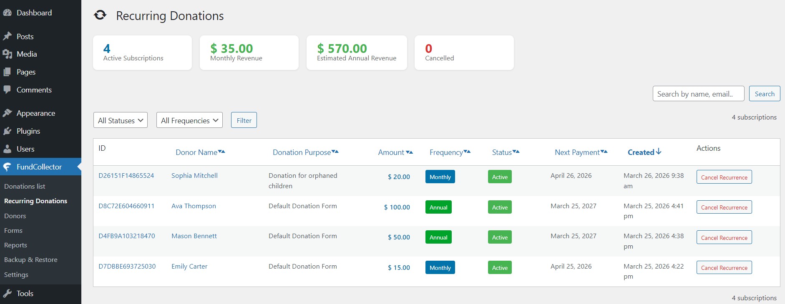
Task: Cancel recurrence for Sophia Mitchell
Action: [x=724, y=177]
